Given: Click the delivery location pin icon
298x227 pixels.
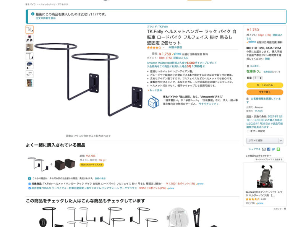Looking at the screenshot, I should click(x=248, y=66).
